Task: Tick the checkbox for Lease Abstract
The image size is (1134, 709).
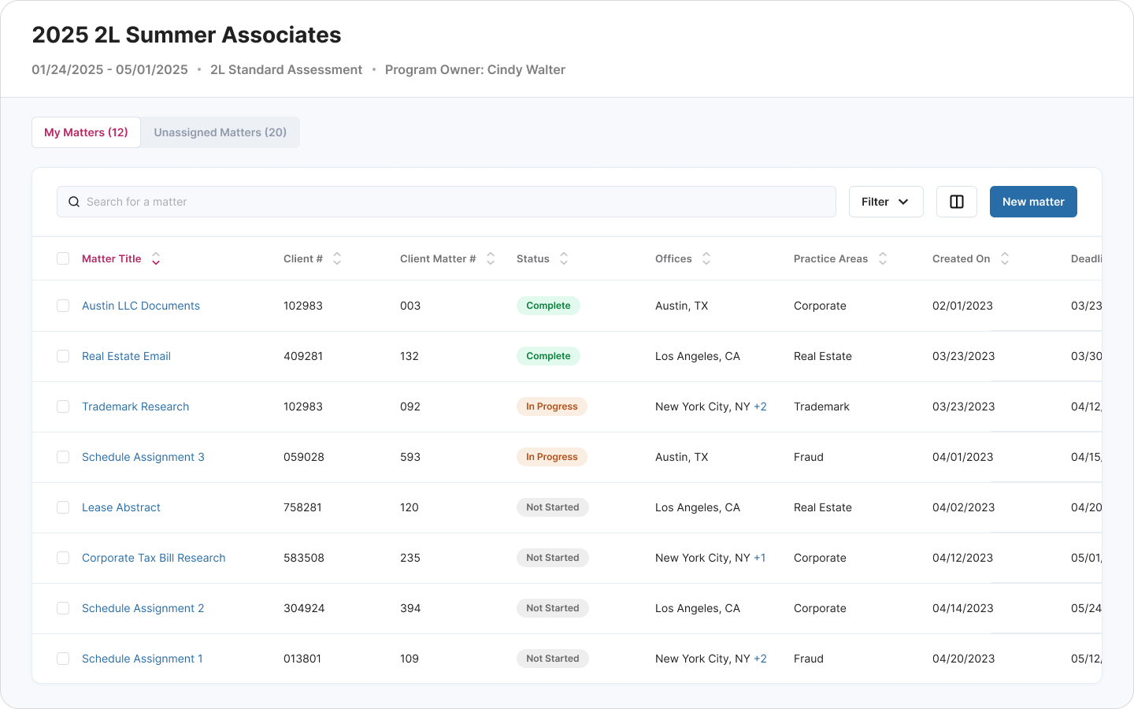Action: (63, 507)
